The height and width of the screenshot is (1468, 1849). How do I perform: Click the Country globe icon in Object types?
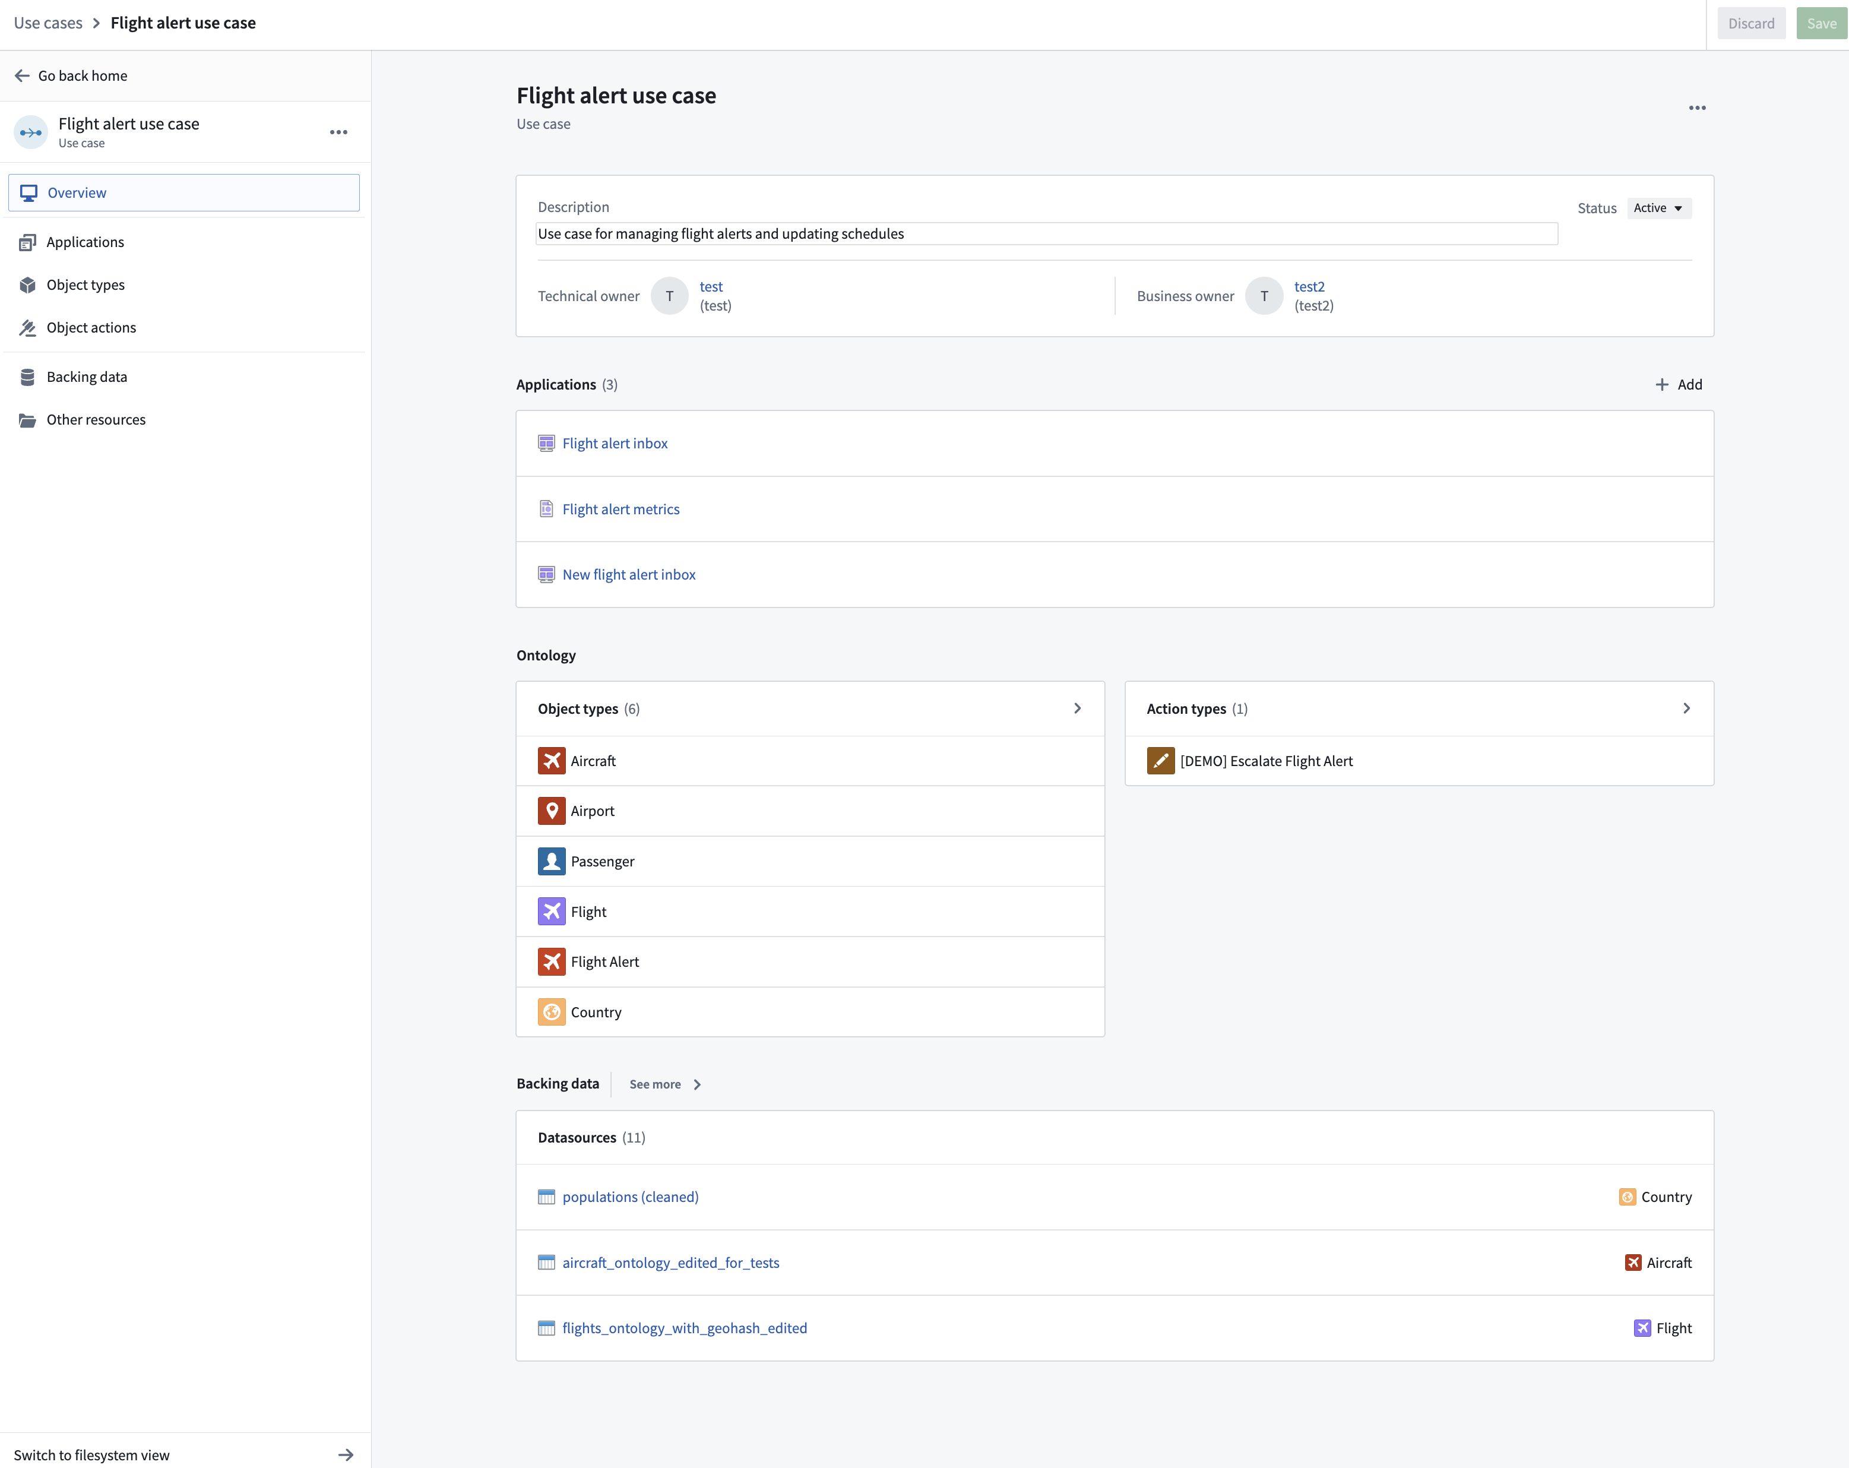pyautogui.click(x=552, y=1012)
